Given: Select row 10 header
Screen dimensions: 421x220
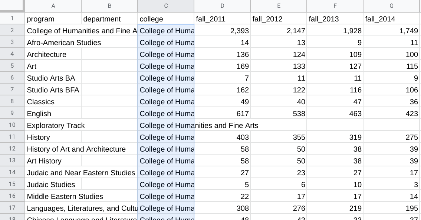Looking at the screenshot, I should pyautogui.click(x=12, y=125).
